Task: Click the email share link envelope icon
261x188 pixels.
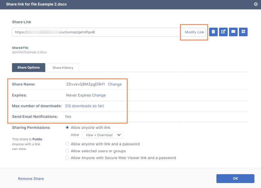Action: pos(233,32)
